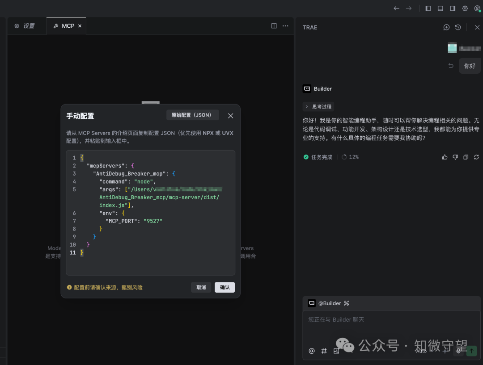Image resolution: width=483 pixels, height=365 pixels.
Task: Close the 手动配置 dialog
Action: tap(230, 116)
